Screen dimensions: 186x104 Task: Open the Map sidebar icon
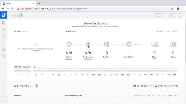coord(3,36)
